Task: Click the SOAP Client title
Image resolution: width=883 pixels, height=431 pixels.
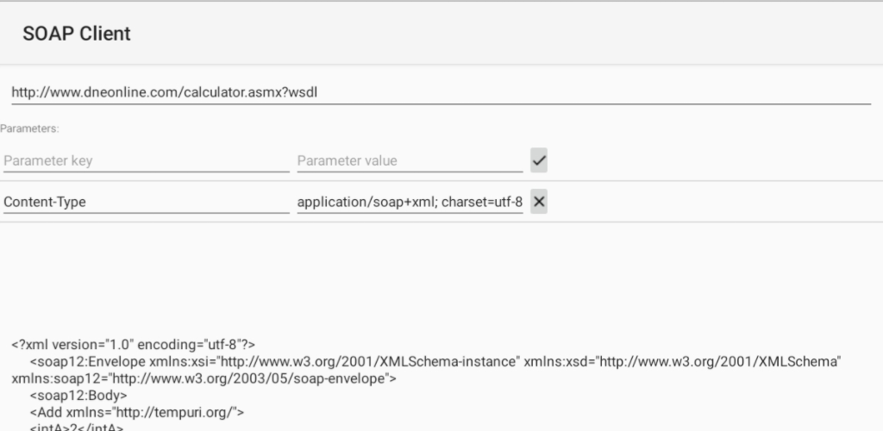Action: point(77,34)
